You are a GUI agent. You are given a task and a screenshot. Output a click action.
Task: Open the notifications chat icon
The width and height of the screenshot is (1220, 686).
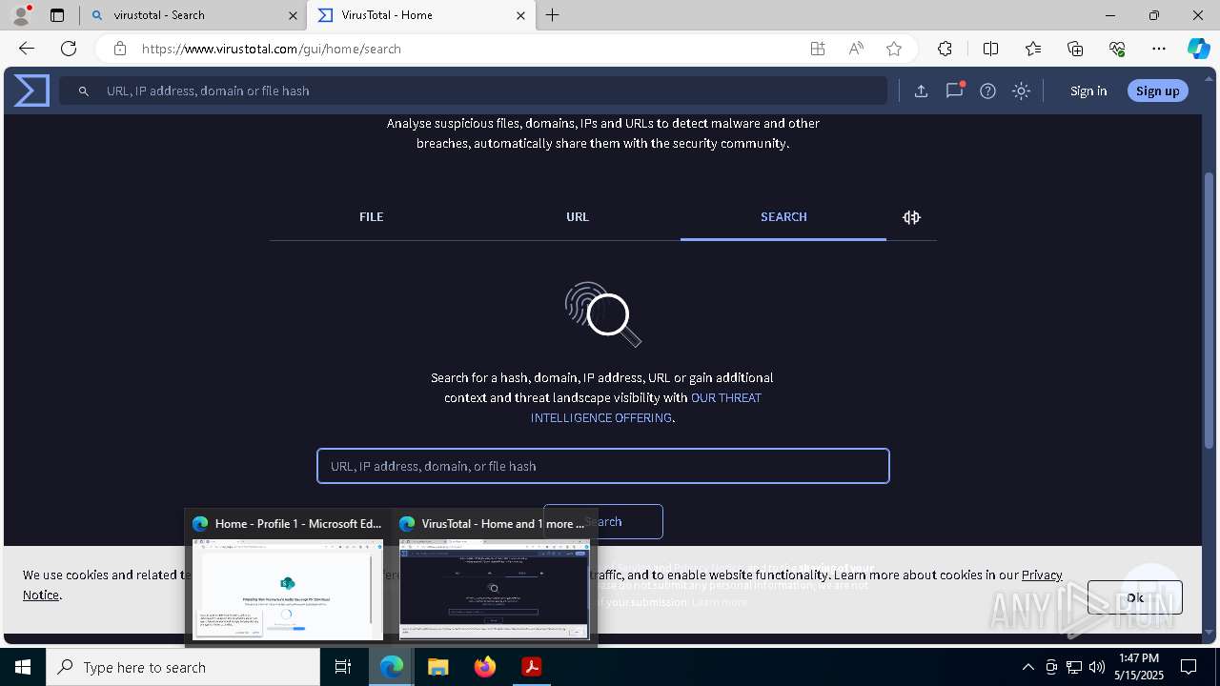click(x=954, y=91)
